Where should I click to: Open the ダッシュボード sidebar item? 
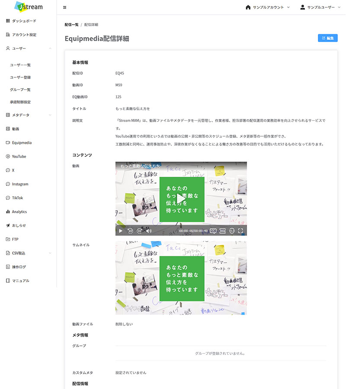pyautogui.click(x=24, y=21)
